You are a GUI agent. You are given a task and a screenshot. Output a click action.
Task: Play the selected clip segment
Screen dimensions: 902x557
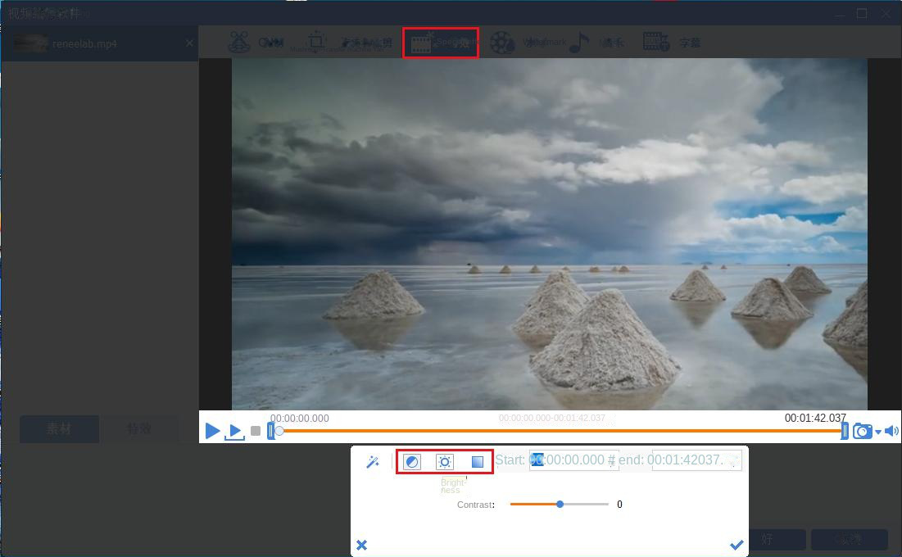(234, 432)
